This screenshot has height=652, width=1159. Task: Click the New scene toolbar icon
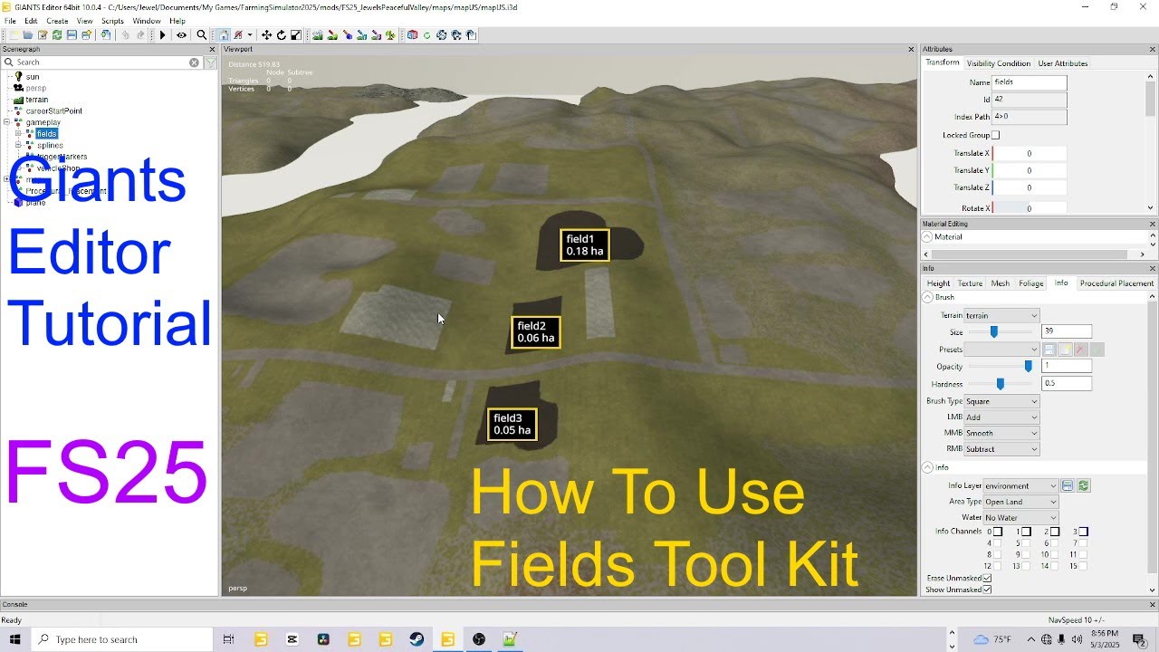(14, 35)
